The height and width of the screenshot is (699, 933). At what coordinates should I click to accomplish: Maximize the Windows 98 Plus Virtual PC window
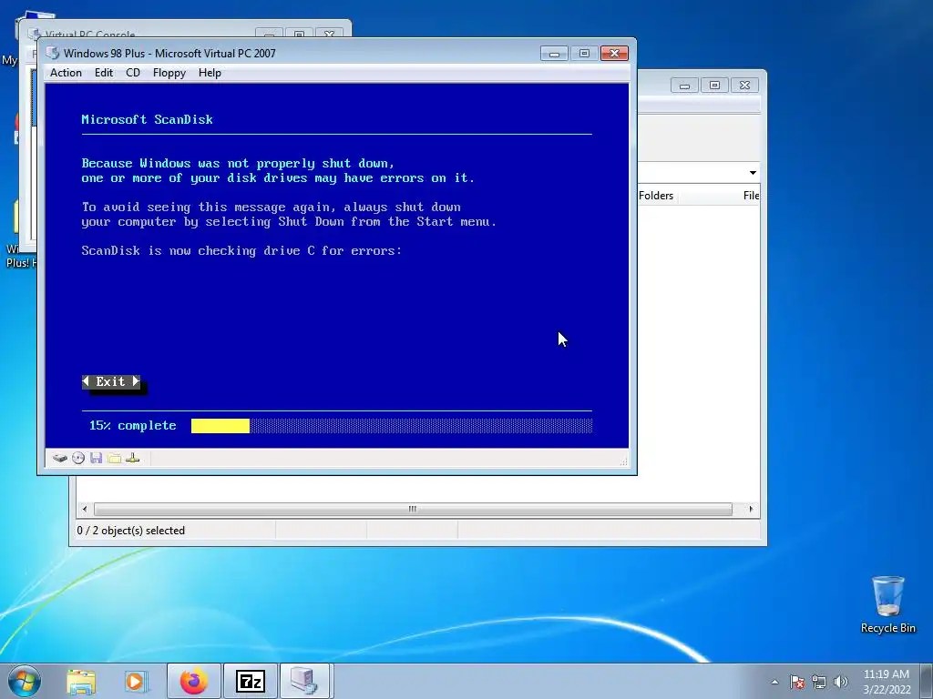pyautogui.click(x=584, y=54)
